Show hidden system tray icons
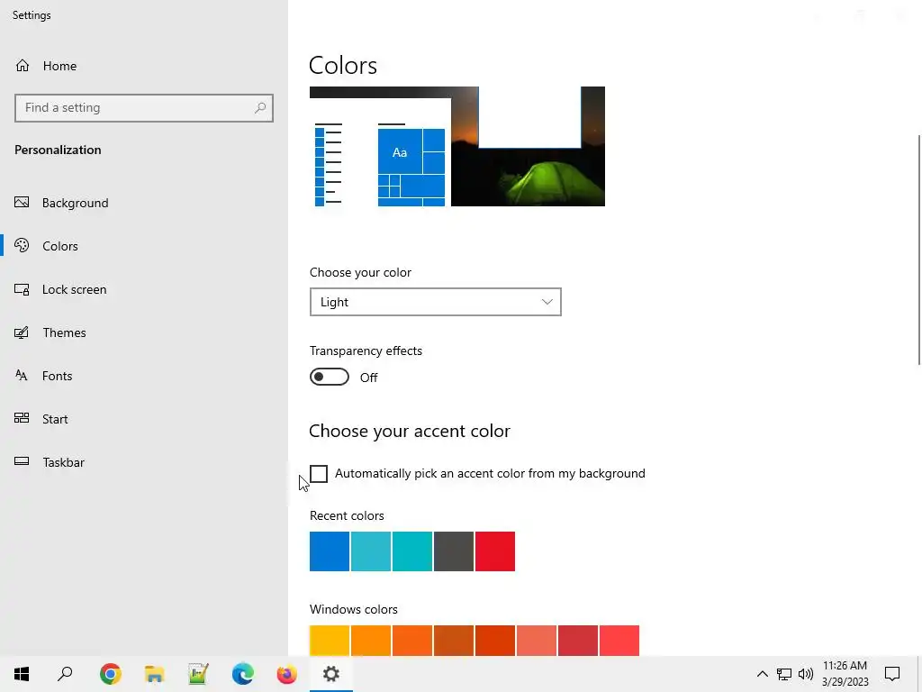Screen dimensions: 922x692 click(762, 674)
